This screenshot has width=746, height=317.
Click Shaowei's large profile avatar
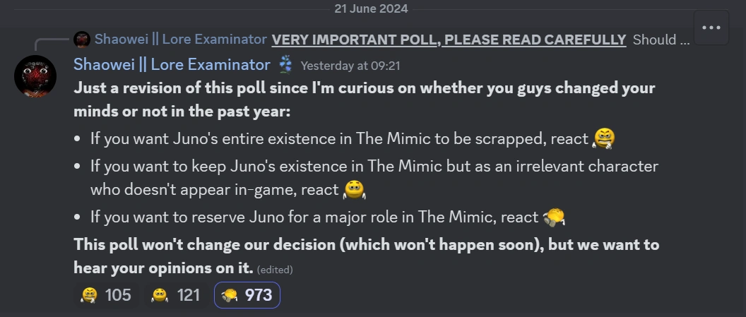(x=35, y=76)
